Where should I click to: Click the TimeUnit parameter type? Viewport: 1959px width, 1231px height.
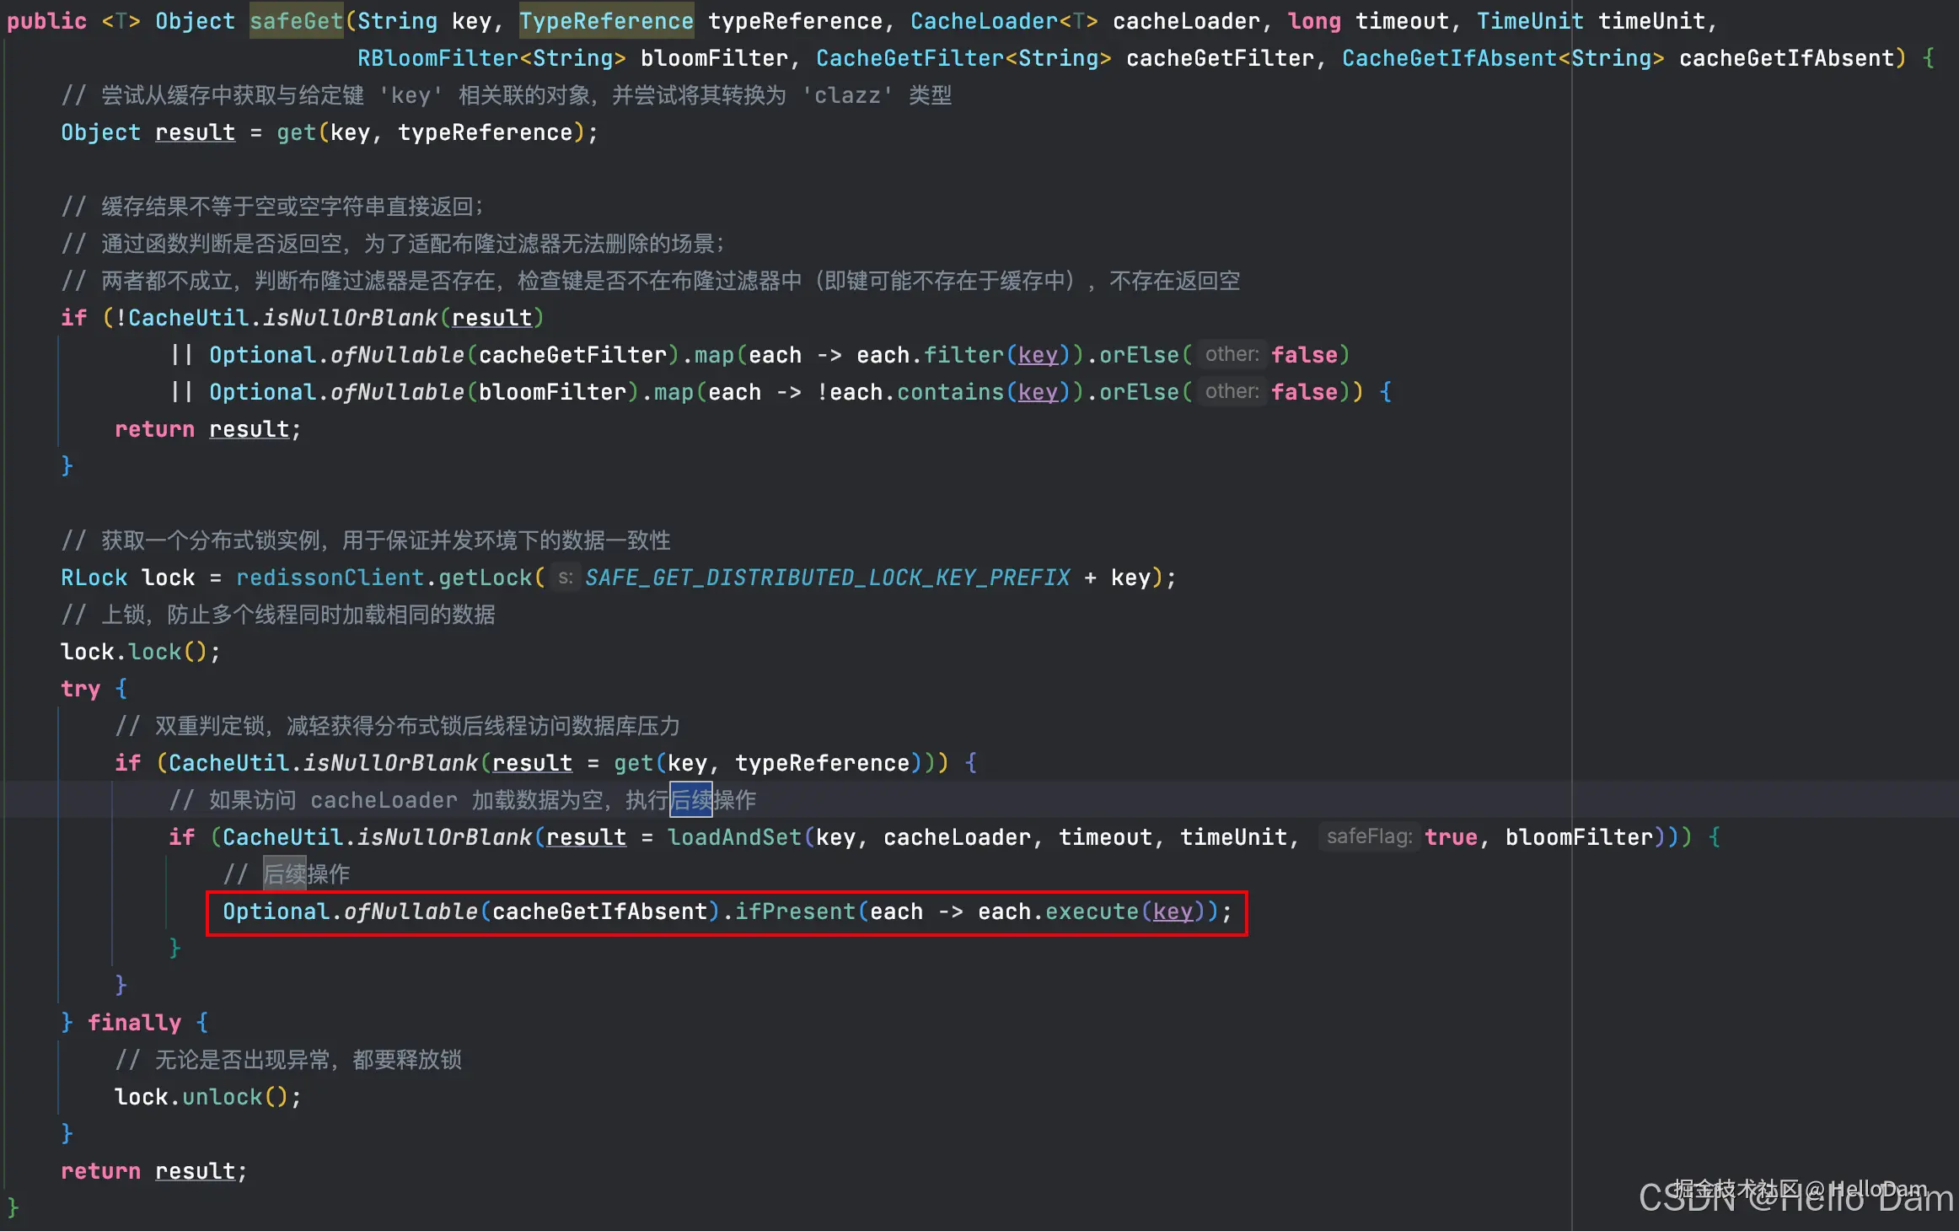1530,21
